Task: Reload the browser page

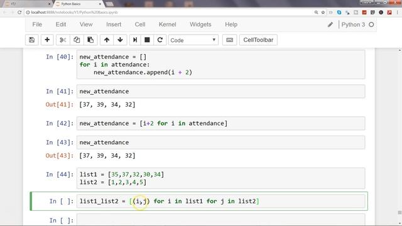Action: 19,13
